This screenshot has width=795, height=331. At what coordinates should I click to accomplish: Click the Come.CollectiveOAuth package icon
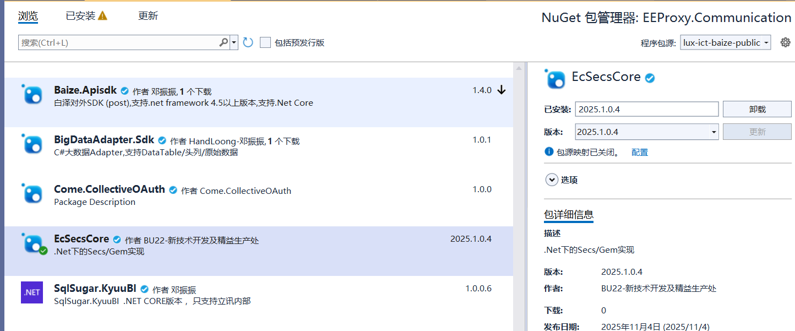tap(32, 193)
